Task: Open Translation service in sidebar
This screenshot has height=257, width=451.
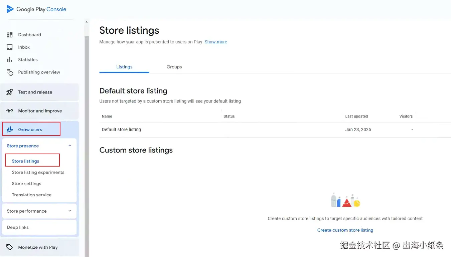Action: 32,195
